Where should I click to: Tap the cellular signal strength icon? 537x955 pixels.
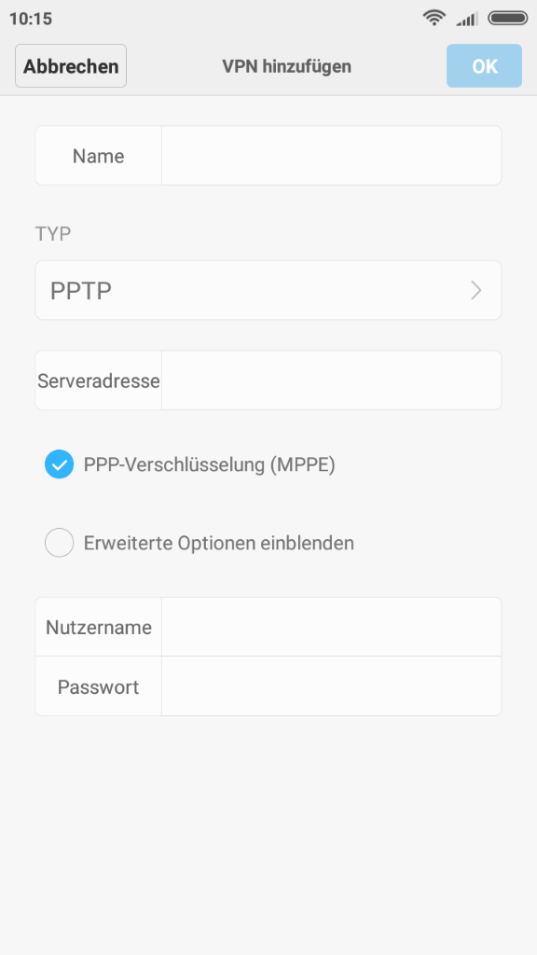[467, 19]
